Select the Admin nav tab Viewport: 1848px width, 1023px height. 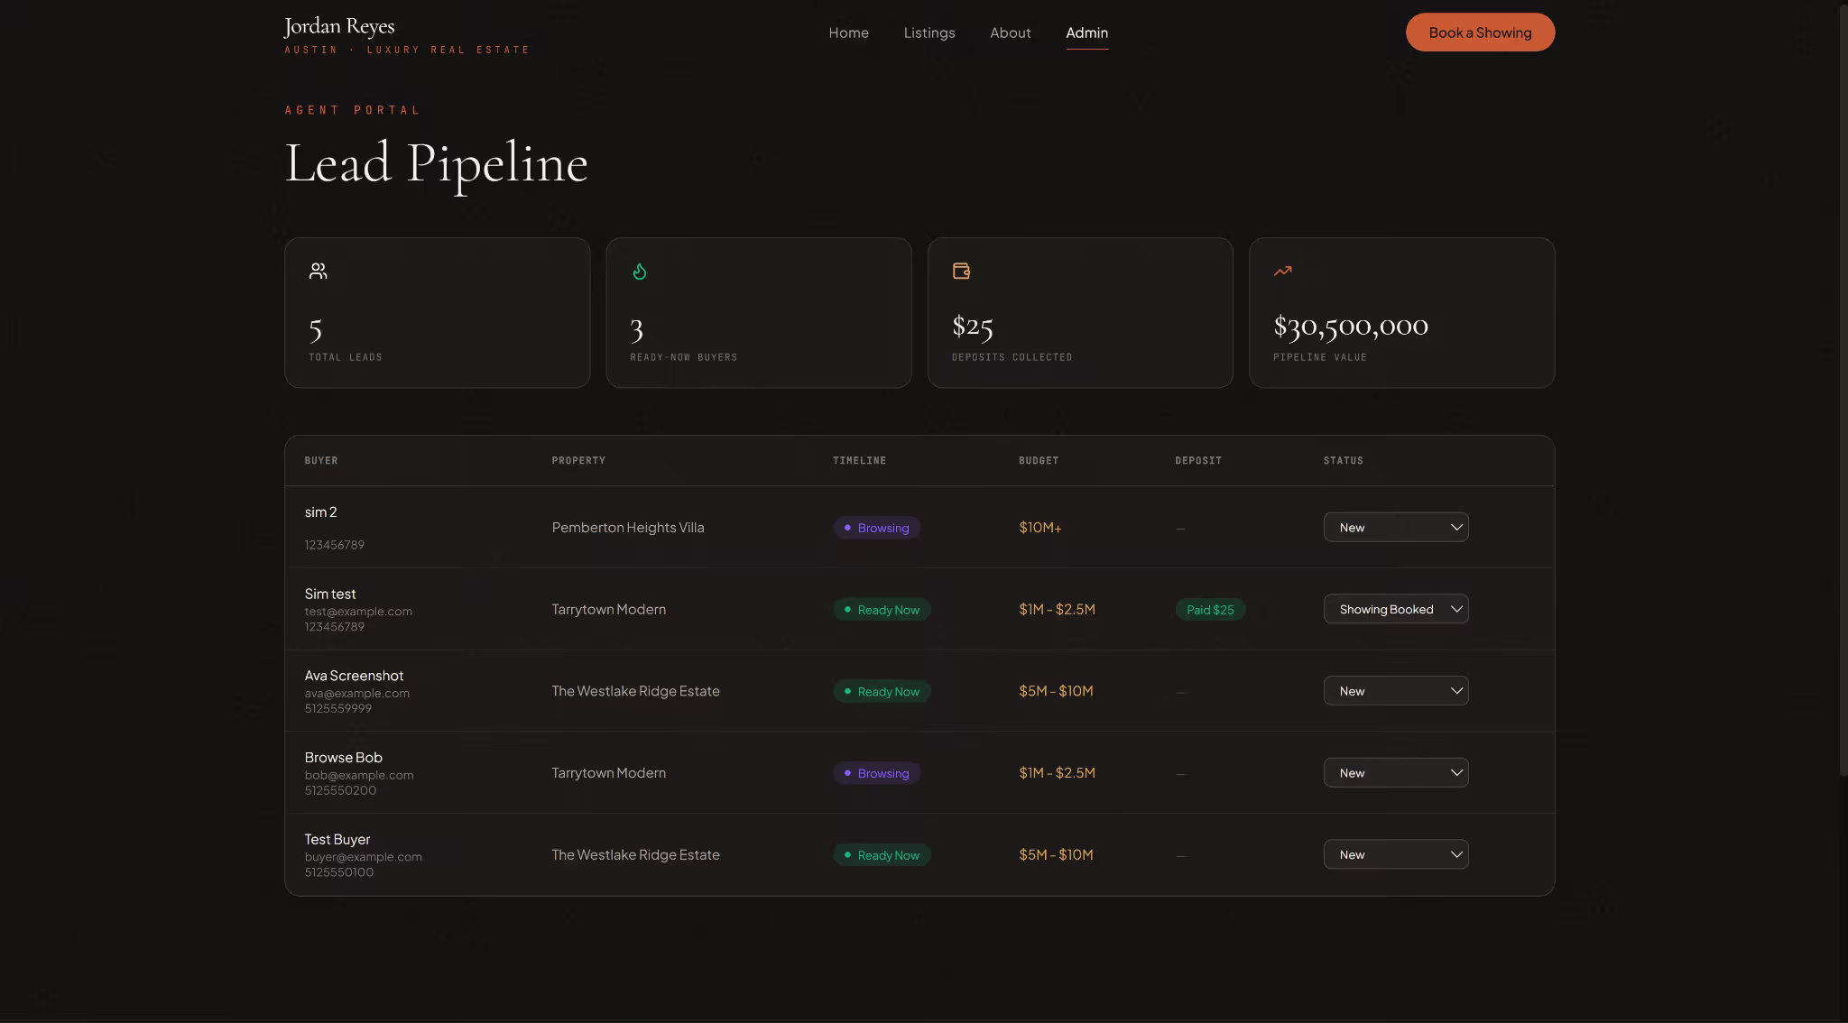[1086, 32]
